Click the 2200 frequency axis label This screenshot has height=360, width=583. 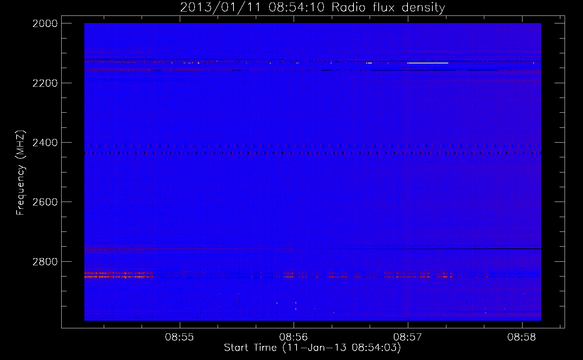[45, 83]
